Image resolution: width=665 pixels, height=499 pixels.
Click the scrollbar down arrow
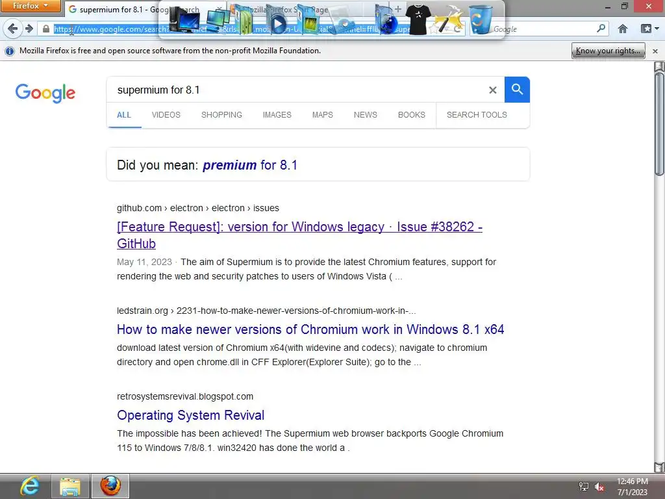659,467
